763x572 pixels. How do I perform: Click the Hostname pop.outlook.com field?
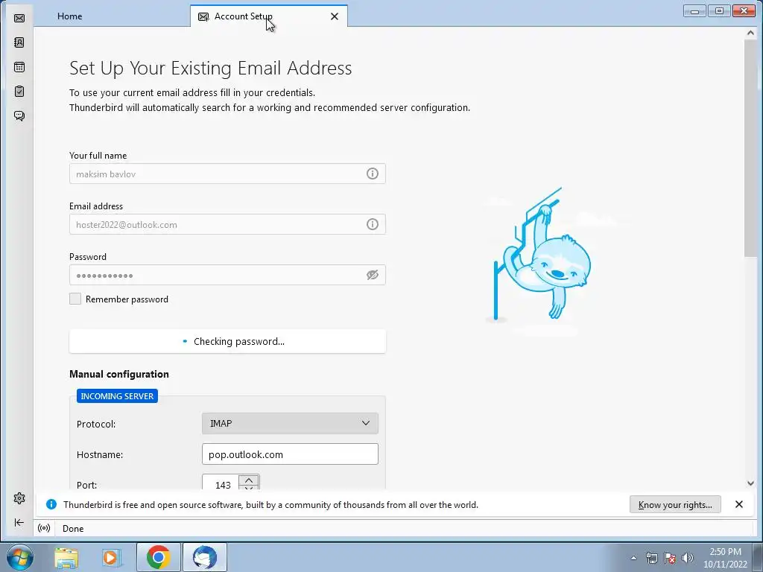[290, 454]
